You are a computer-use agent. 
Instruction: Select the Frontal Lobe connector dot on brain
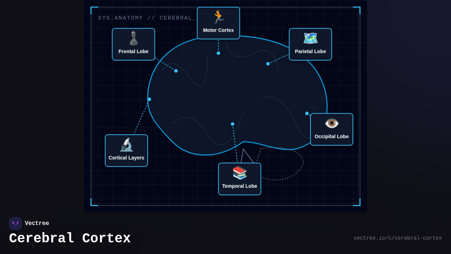pos(176,71)
